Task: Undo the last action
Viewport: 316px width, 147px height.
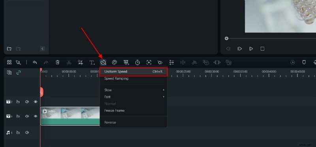Action: coord(35,62)
